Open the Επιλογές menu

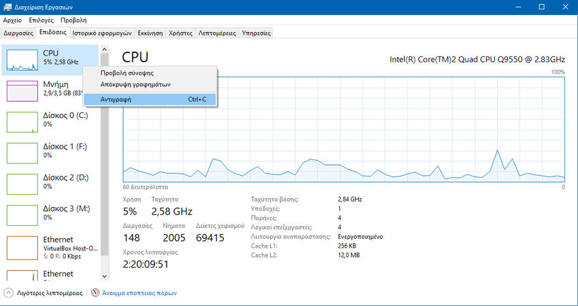click(x=41, y=20)
